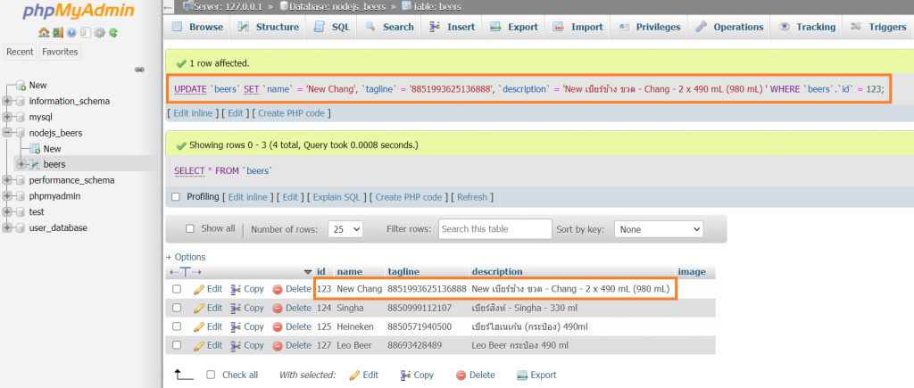Click tagline value 8850999112107
This screenshot has width=914, height=388.
coord(420,308)
